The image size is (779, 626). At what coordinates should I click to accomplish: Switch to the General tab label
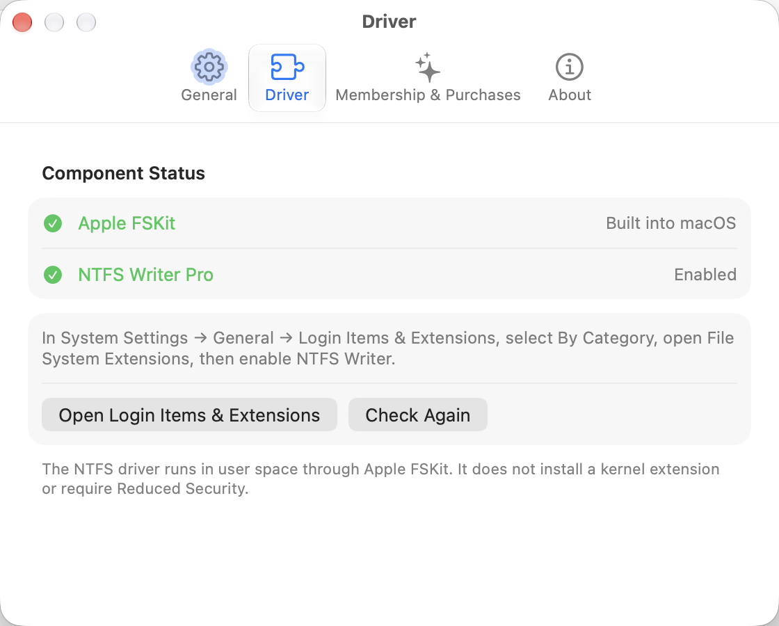point(209,95)
